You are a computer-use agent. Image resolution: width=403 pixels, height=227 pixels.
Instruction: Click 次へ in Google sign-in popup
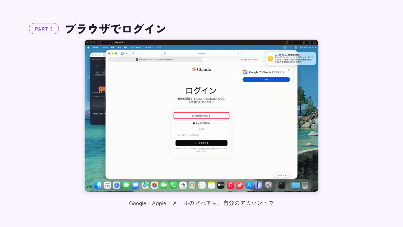(266, 80)
